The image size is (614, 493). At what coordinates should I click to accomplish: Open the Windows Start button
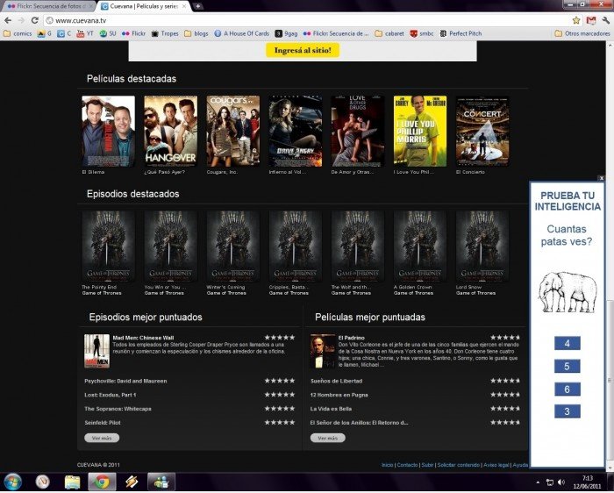pos(12,482)
